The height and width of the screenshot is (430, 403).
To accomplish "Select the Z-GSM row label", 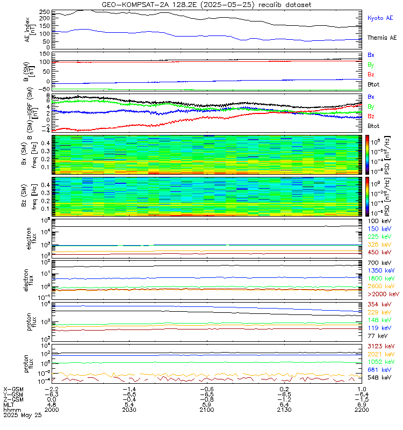I will click(13, 399).
